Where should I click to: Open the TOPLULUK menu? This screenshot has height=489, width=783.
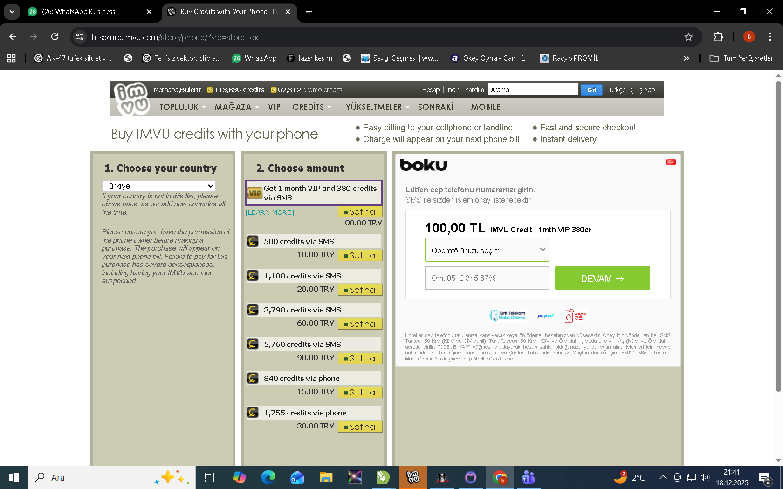[x=182, y=107]
